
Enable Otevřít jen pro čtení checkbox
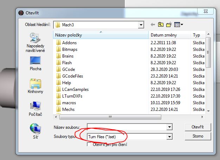89,145
